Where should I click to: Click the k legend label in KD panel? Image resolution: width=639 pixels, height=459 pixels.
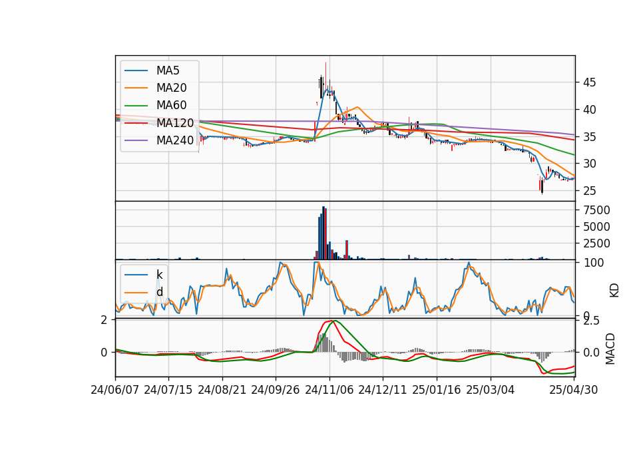(159, 275)
